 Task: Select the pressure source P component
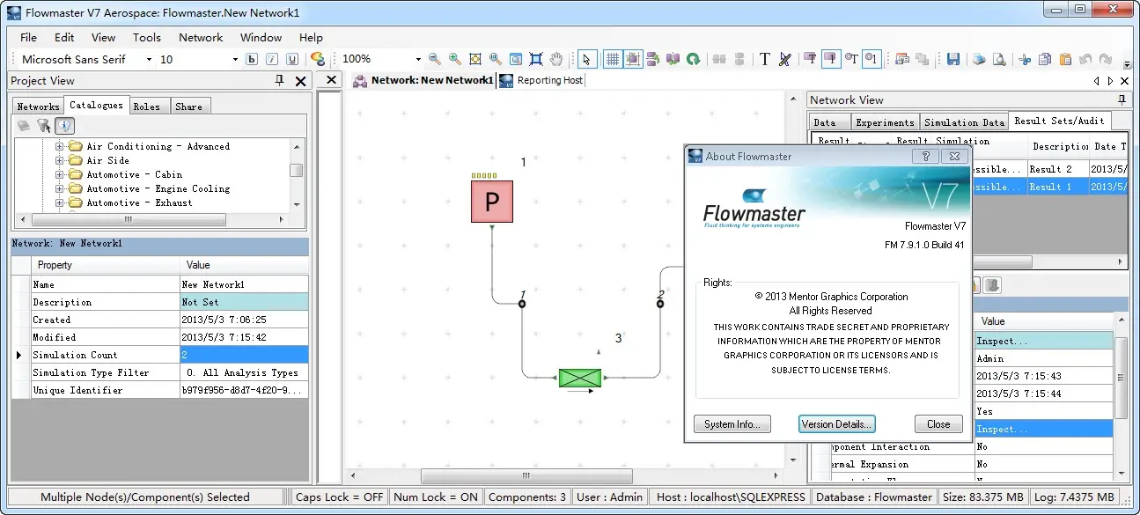492,202
